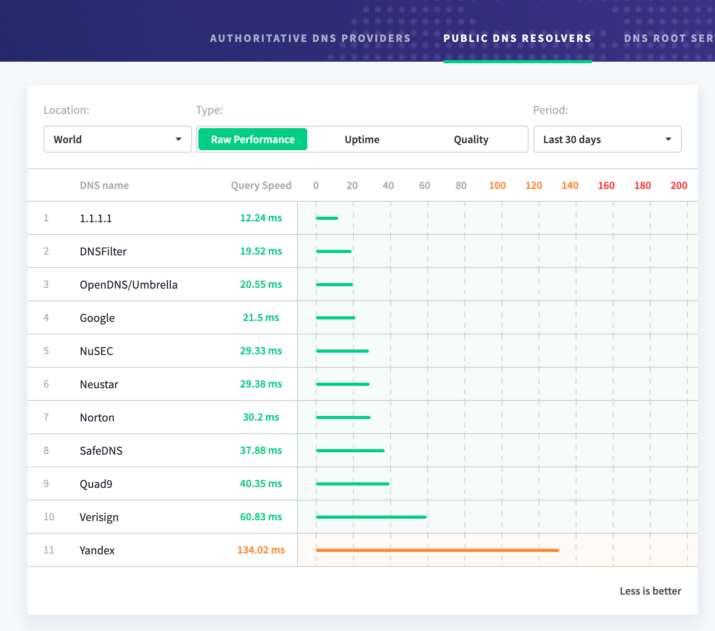Select the Quad9 resolver name
The image size is (715, 631).
click(x=96, y=484)
